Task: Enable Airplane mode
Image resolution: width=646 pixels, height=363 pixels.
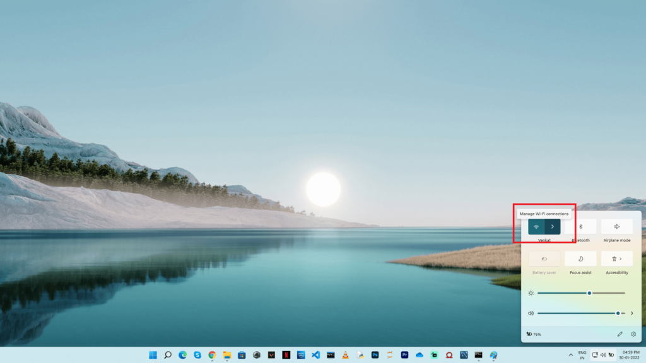Action: [616, 226]
